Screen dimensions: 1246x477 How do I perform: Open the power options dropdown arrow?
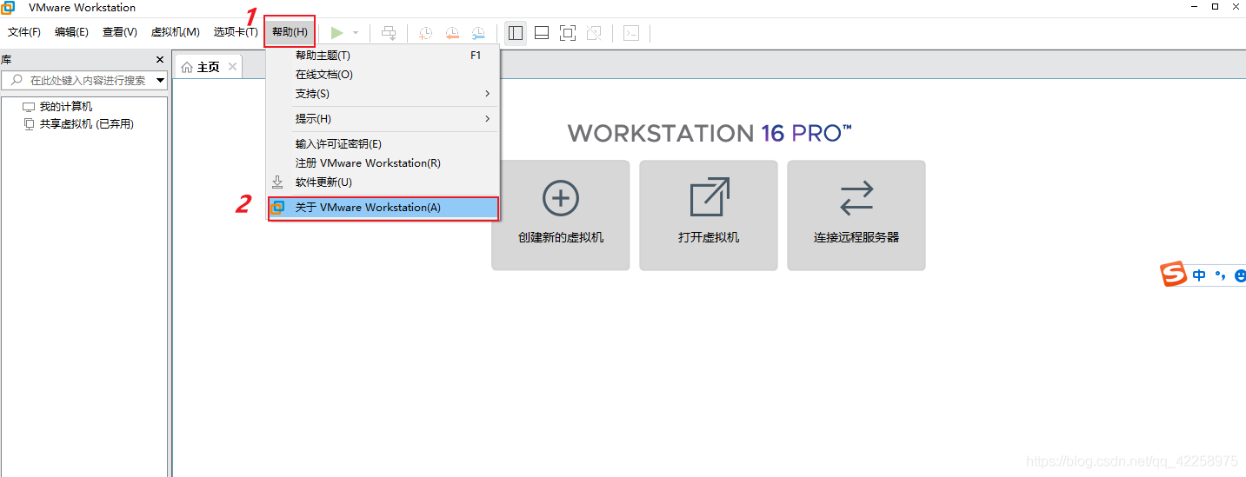click(356, 33)
